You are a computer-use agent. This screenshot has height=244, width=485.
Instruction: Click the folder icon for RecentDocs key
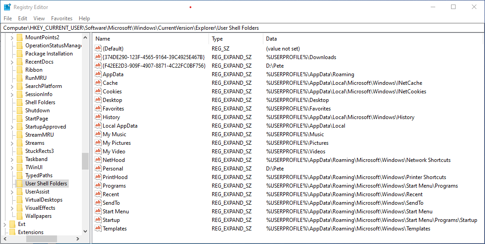[20, 62]
